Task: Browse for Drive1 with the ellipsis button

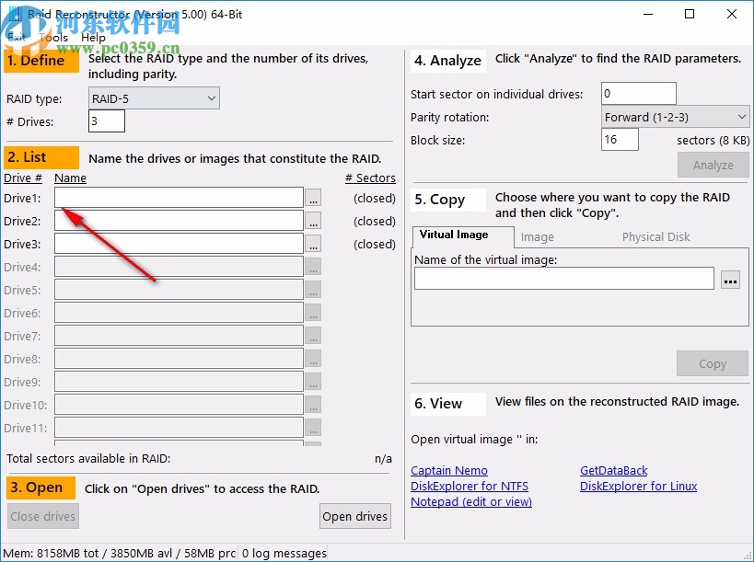Action: [313, 198]
